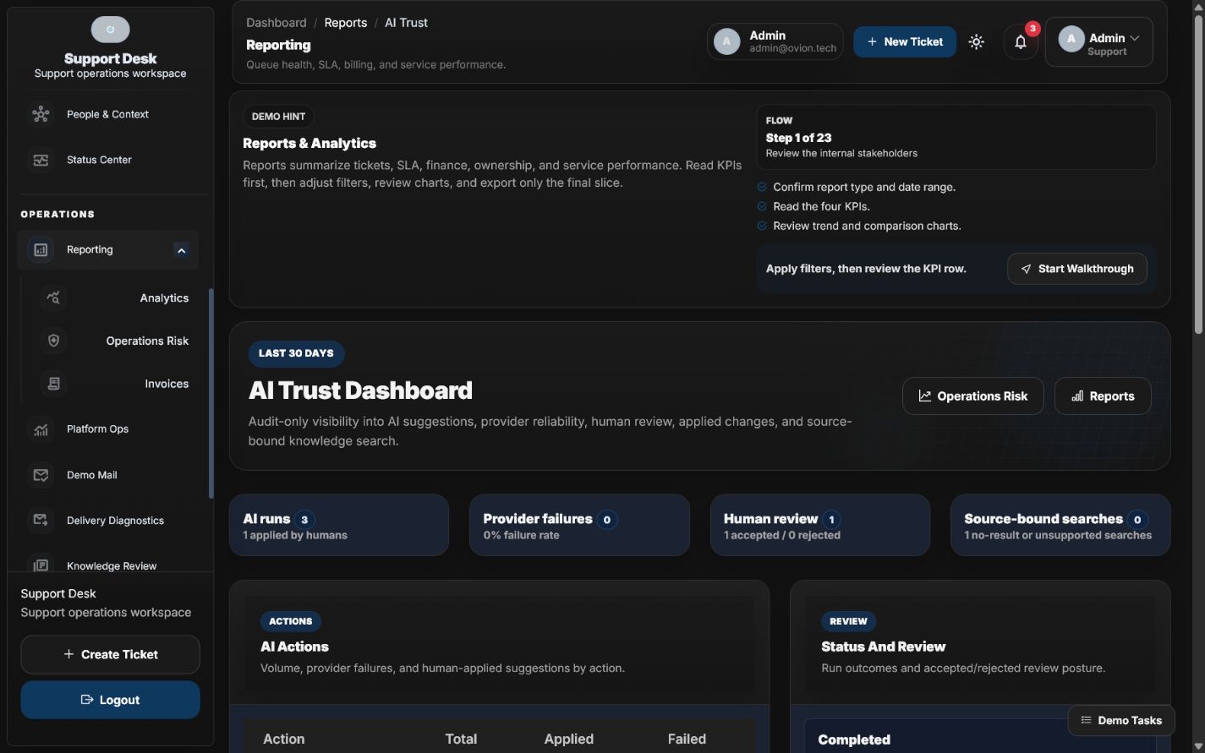Click the Failed column header

687,739
